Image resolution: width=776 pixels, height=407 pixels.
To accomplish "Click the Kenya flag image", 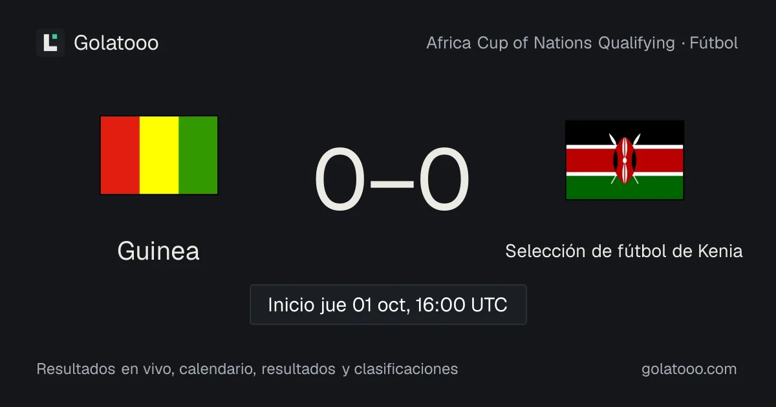I will coord(625,160).
